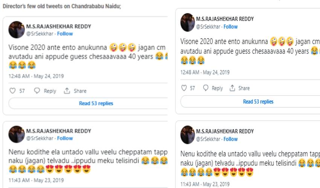Like the left Visone 2020 tweet via heart icon
The image size is (320, 188).
point(12,91)
